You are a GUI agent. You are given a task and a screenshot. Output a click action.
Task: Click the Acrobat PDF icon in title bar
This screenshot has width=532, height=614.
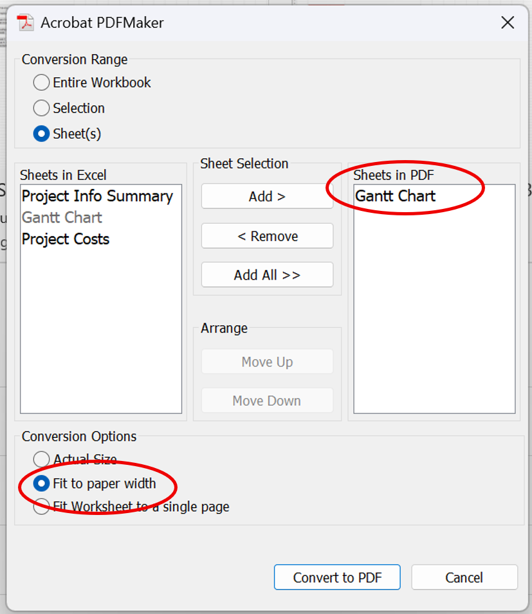coord(26,23)
